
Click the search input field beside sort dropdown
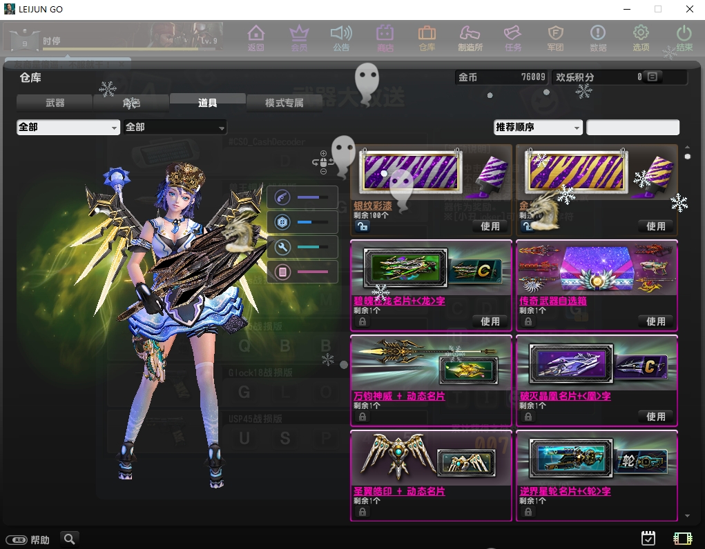632,128
